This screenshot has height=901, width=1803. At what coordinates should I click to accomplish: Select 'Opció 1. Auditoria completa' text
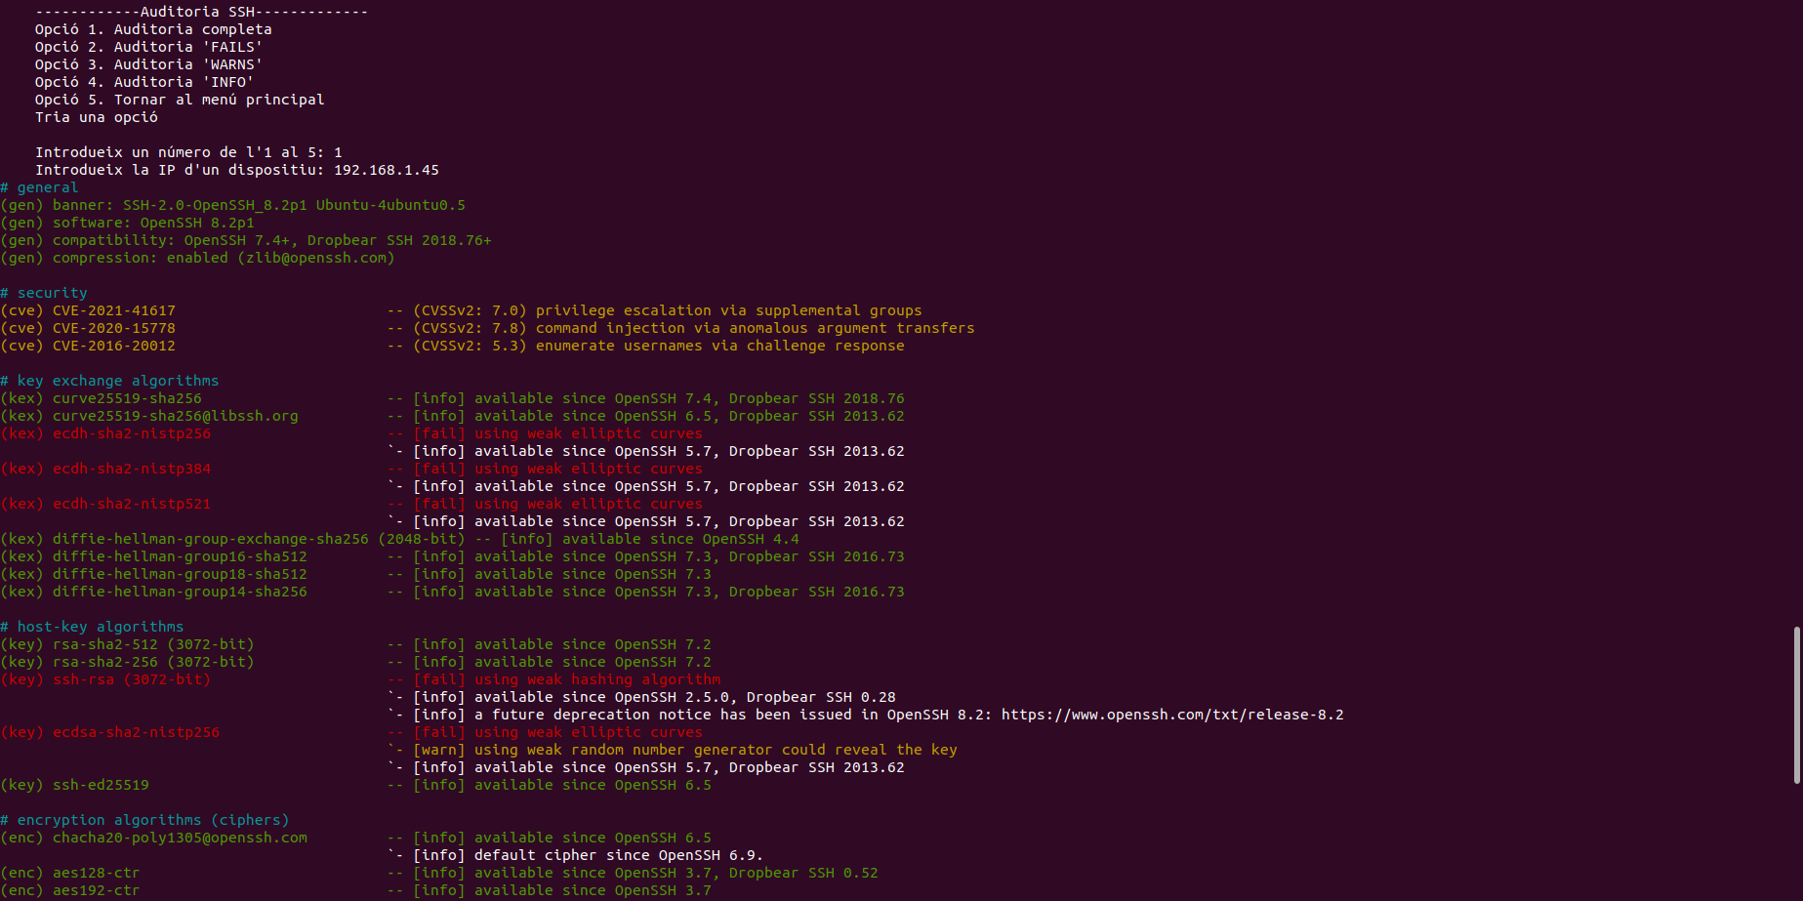153,29
